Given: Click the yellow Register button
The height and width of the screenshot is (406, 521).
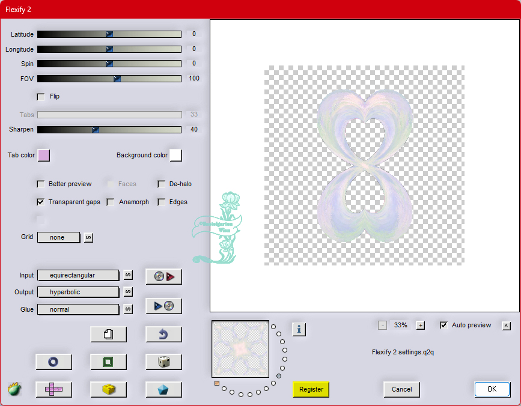Looking at the screenshot, I should click(x=311, y=389).
